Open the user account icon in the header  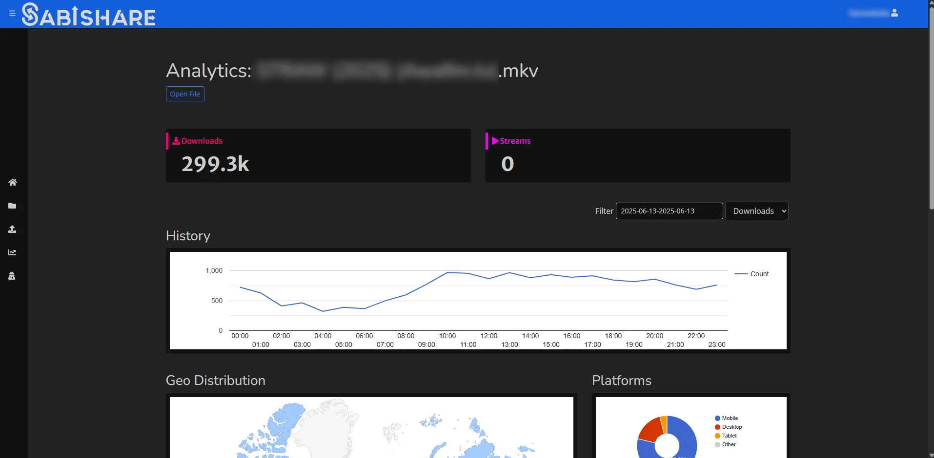pyautogui.click(x=894, y=13)
